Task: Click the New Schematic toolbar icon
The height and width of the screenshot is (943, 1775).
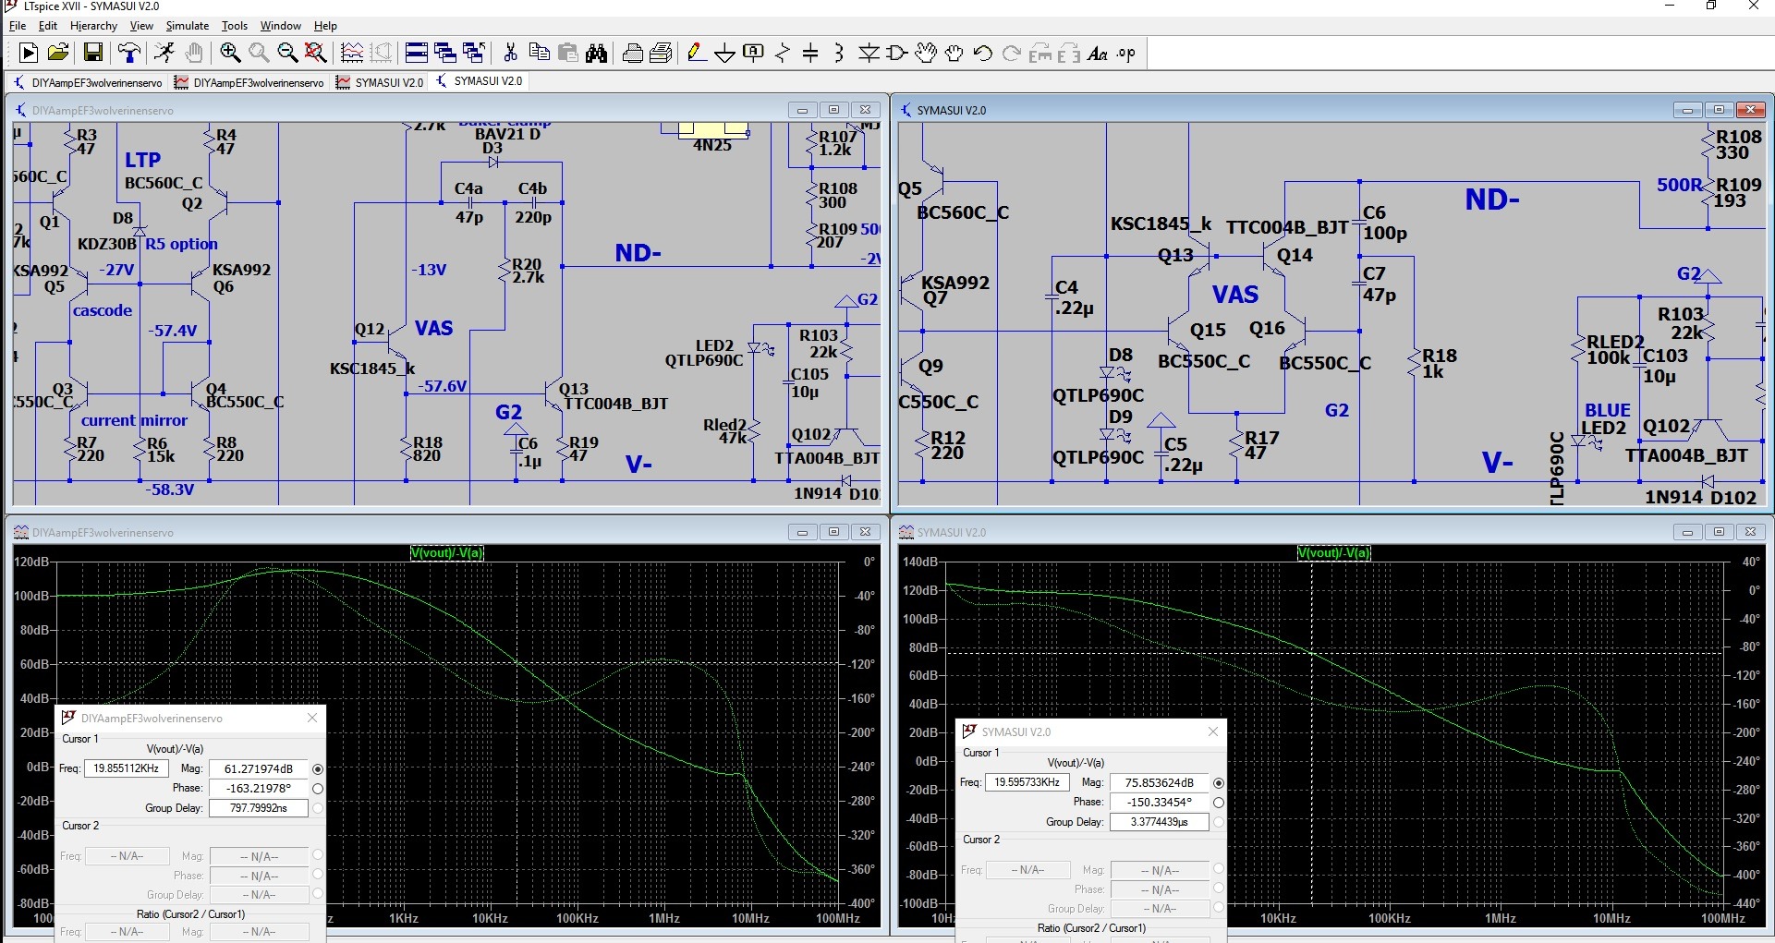Action: coord(29,53)
